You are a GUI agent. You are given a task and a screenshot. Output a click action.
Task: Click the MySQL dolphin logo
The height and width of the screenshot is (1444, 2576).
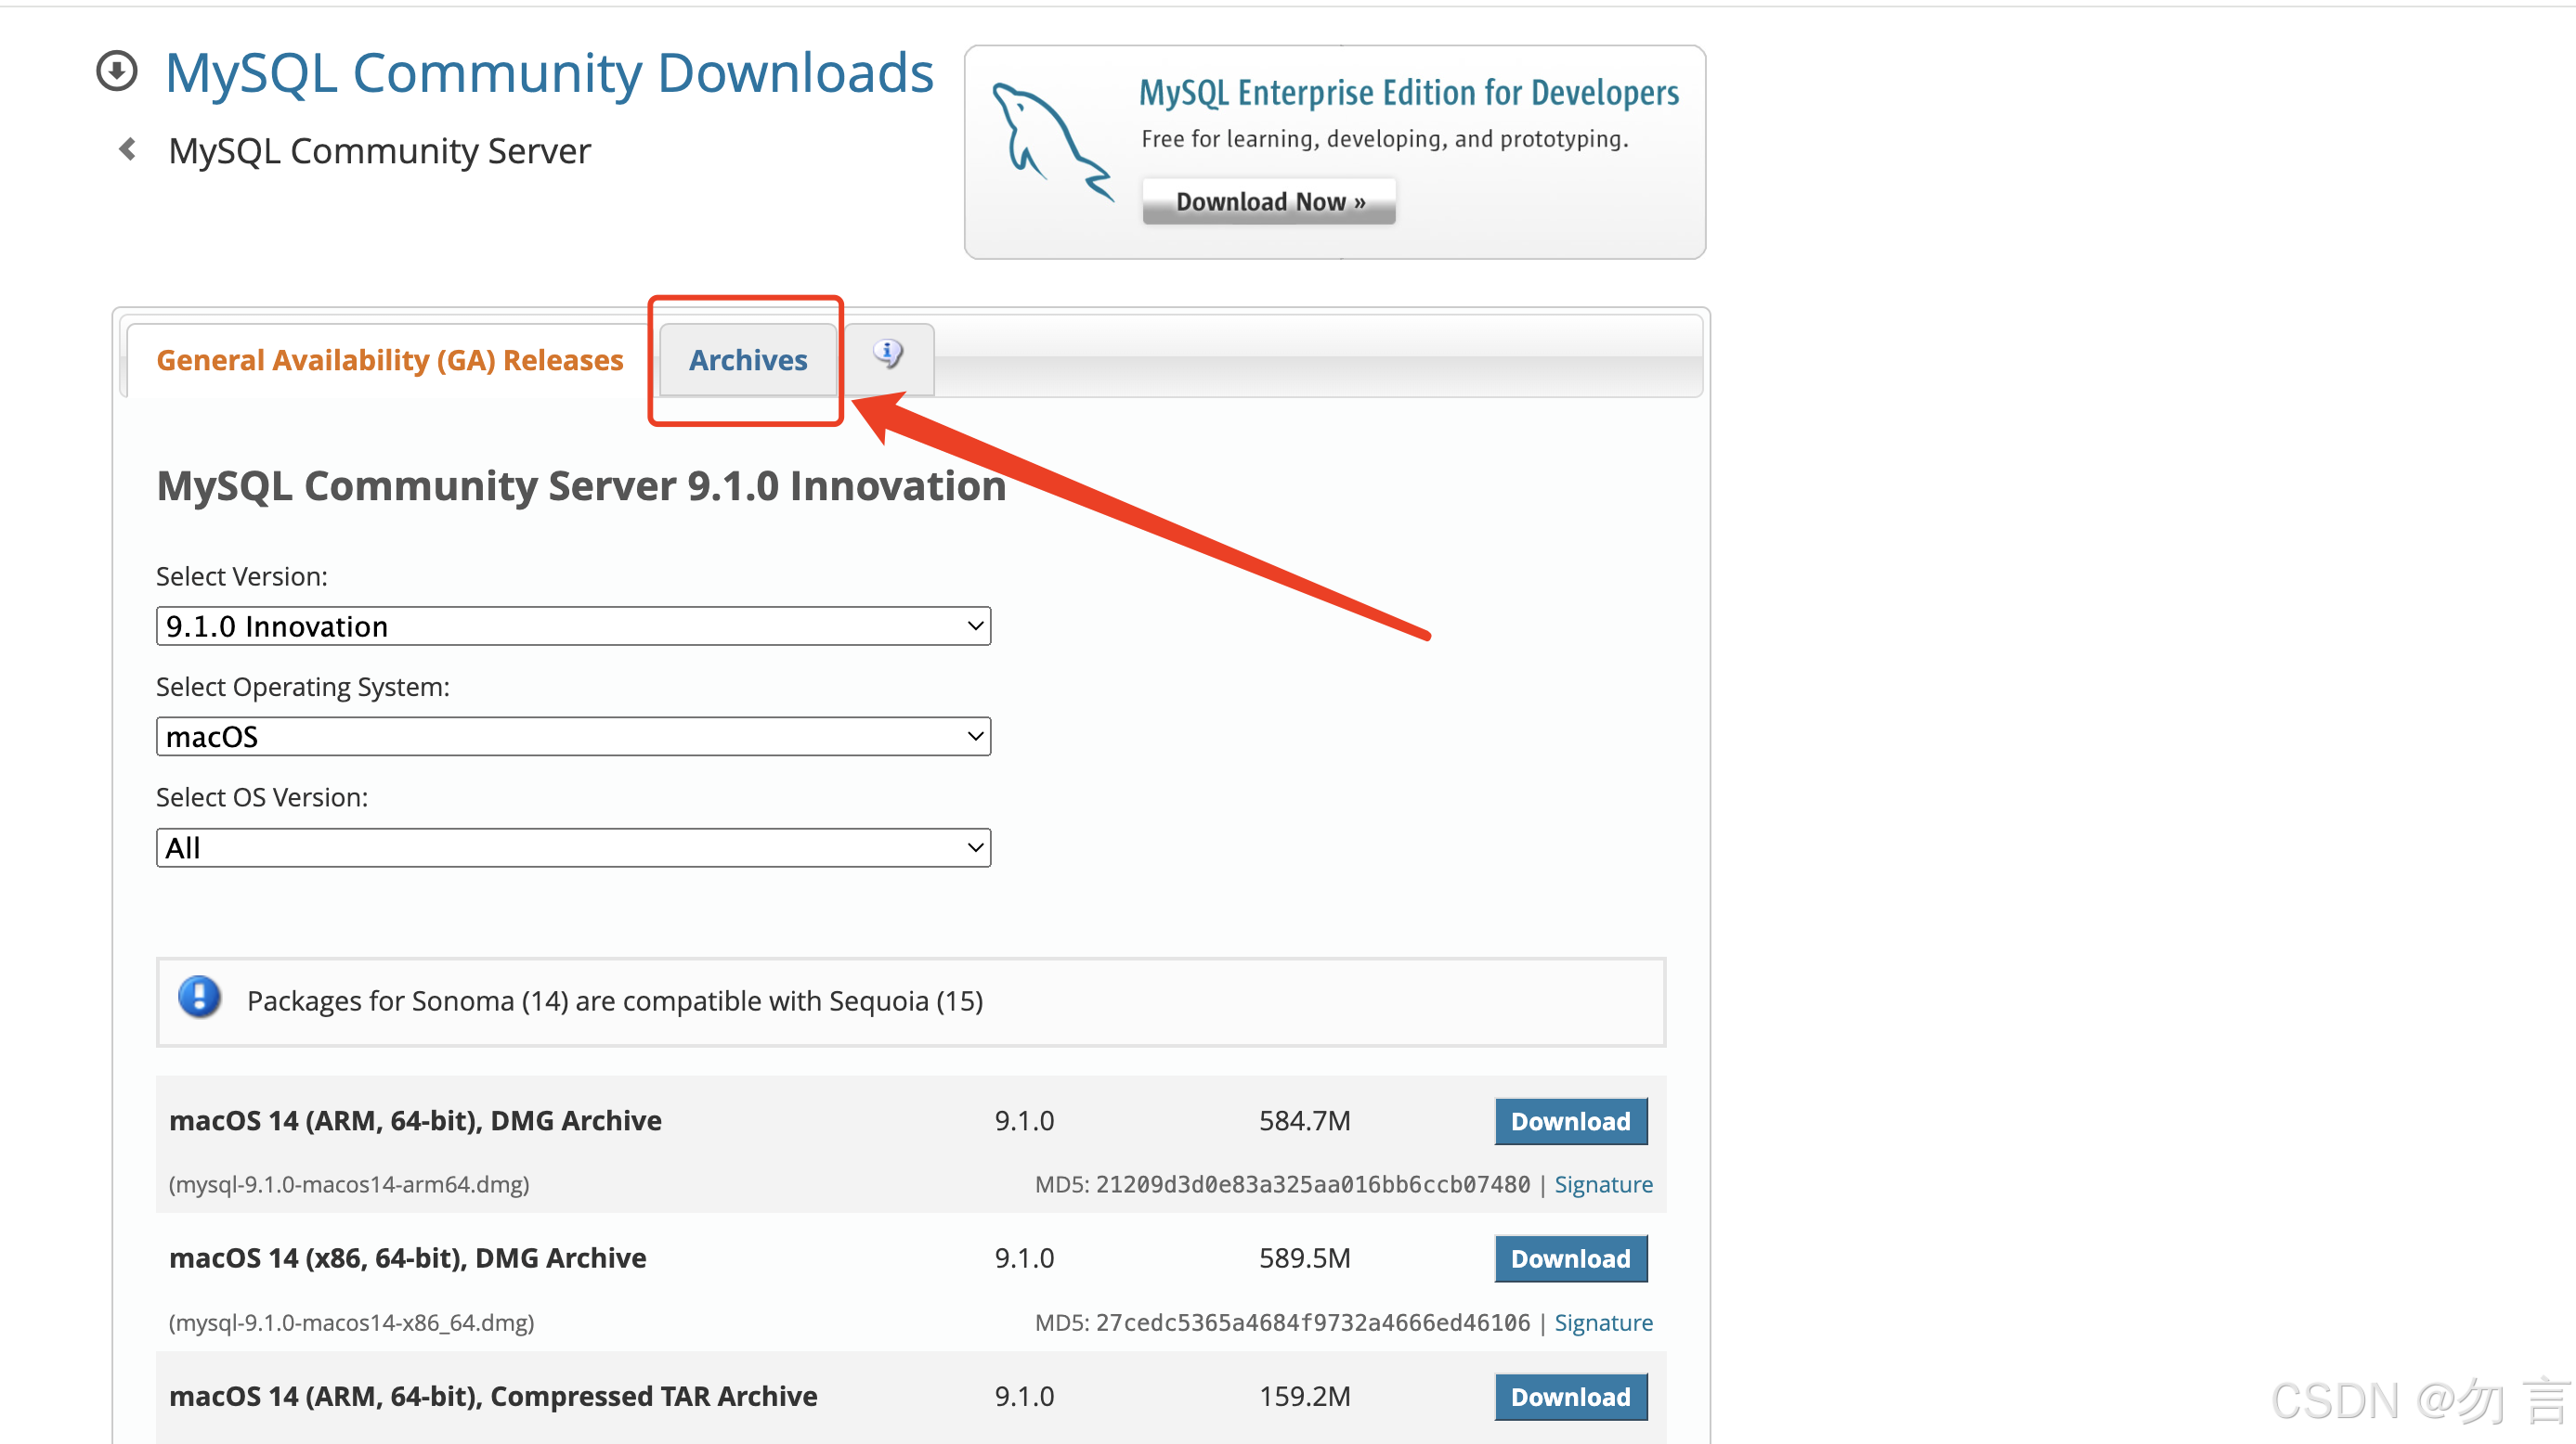click(1052, 142)
